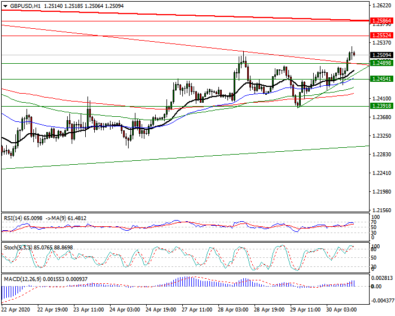This screenshot has height=316, width=395.
Task: Click the 1.23680 price axis value
Action: click(x=382, y=117)
